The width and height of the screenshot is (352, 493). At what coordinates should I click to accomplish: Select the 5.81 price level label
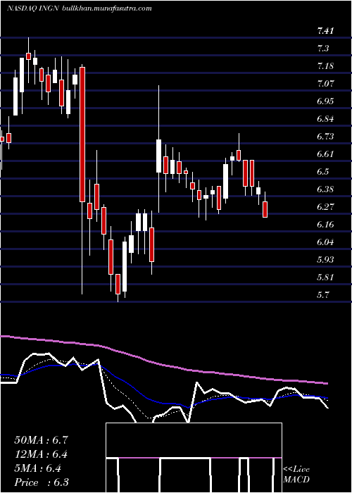point(325,277)
